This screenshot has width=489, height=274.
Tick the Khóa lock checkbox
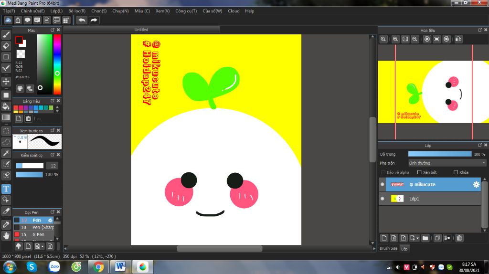tap(456, 172)
